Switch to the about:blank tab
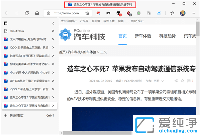Screen dimensions: 200x135 click(x=29, y=31)
